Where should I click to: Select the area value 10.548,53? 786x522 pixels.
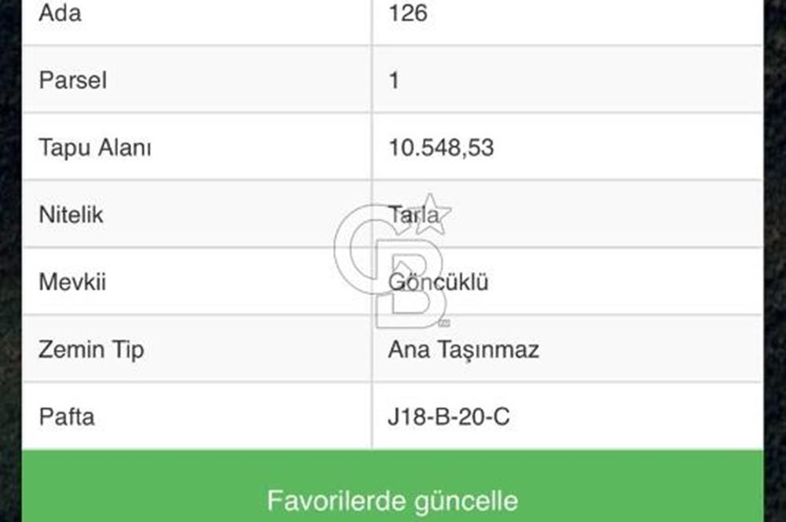(440, 146)
